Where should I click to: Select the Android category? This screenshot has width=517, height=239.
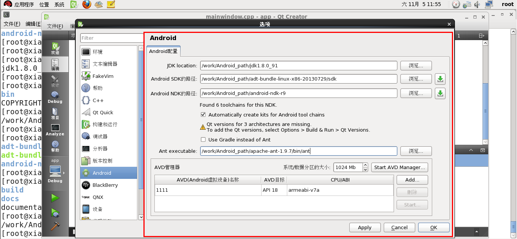click(x=109, y=173)
